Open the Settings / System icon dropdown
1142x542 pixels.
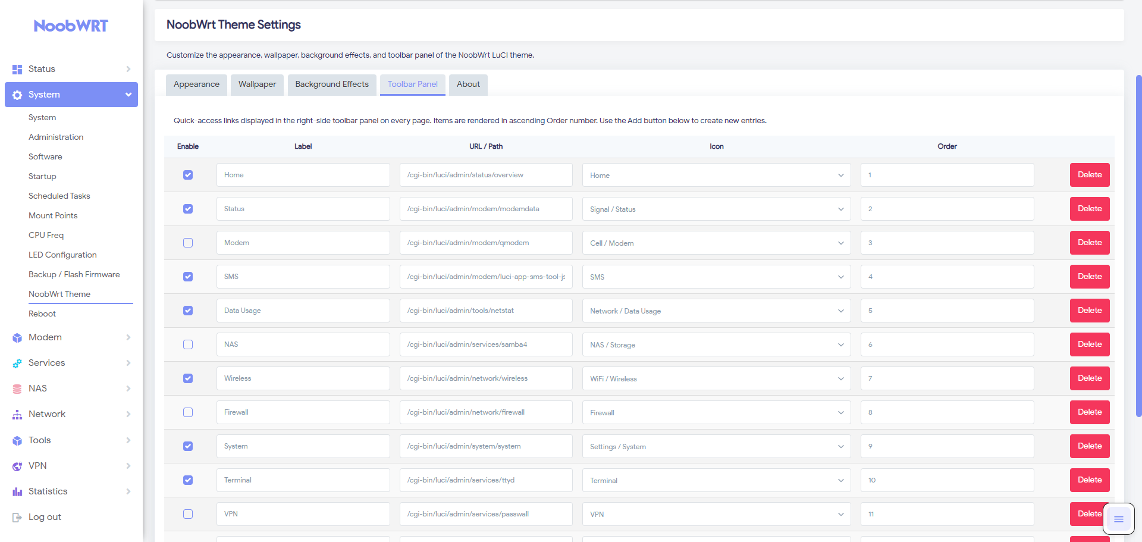coord(716,446)
